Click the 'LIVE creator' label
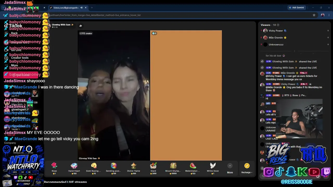The width and height of the screenshot is (333, 187). point(86,33)
